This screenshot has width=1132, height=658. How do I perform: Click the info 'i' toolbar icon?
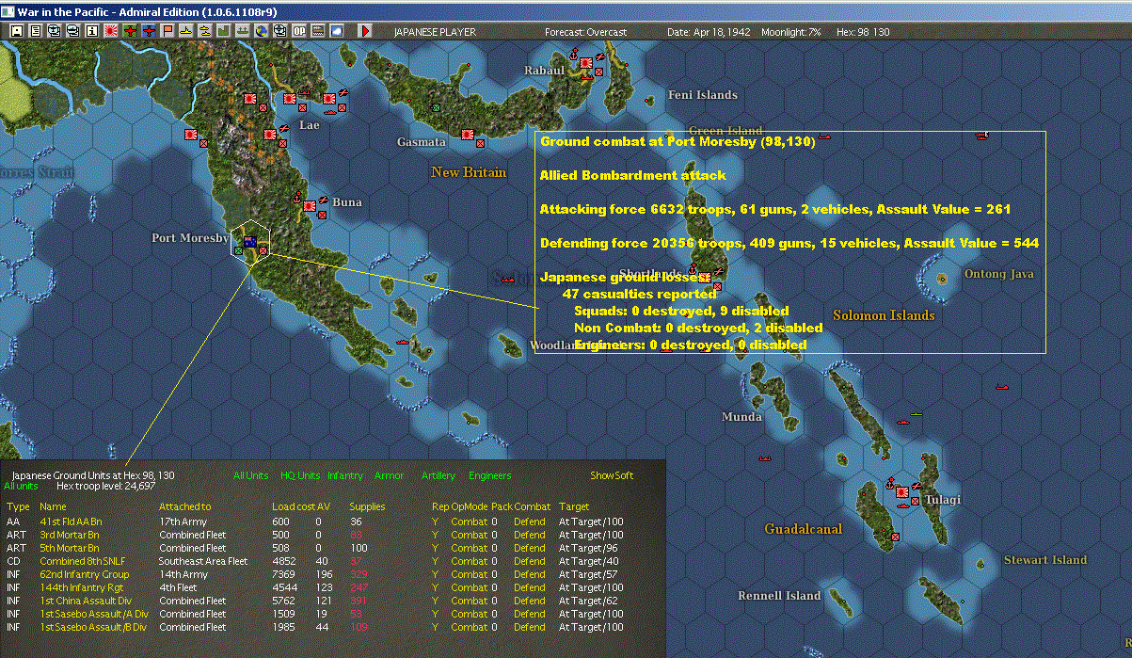click(x=92, y=31)
